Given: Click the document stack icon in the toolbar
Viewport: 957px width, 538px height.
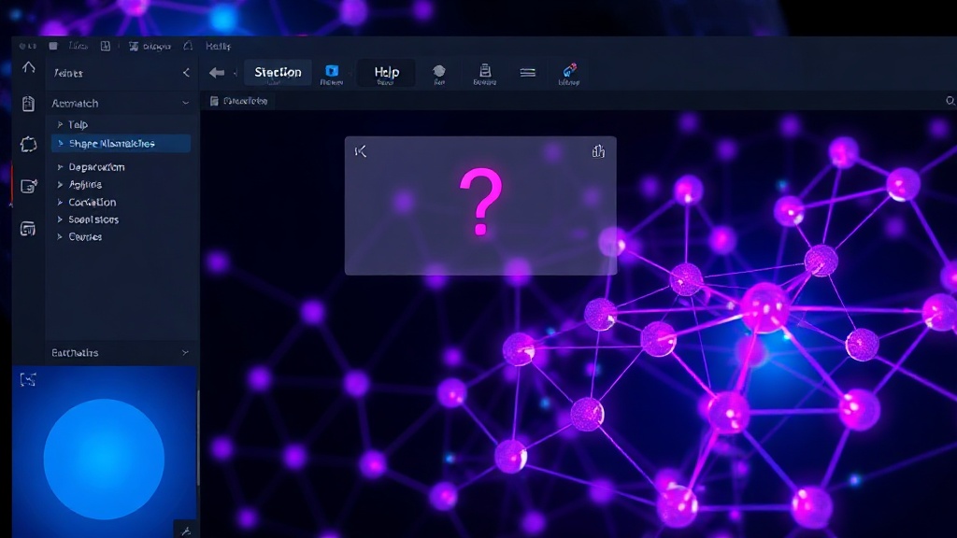Looking at the screenshot, I should tap(485, 70).
